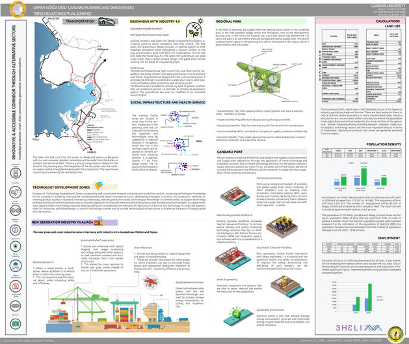Click the Autonomous Robots circle icon
The width and height of the screenshot is (409, 344).
16,173
